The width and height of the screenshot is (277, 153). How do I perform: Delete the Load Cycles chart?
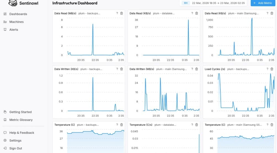point(272,69)
